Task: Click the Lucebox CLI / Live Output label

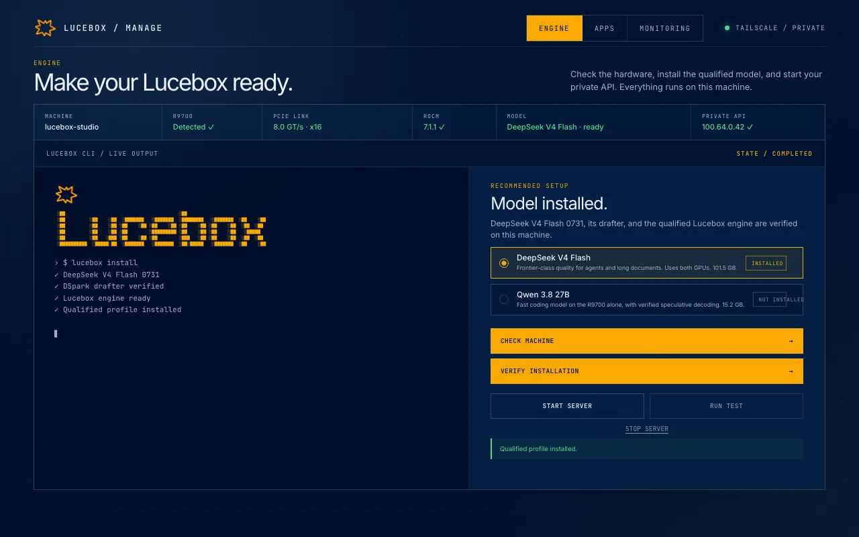Action: coord(102,154)
